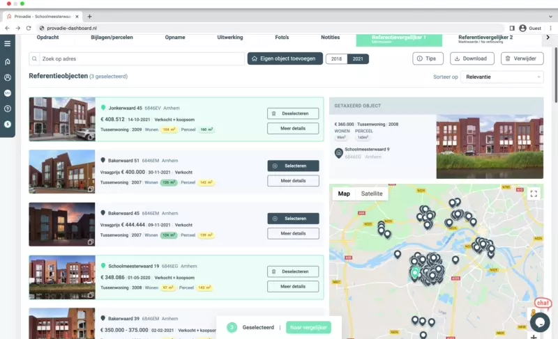Select the 2018 year toggle

click(x=336, y=59)
